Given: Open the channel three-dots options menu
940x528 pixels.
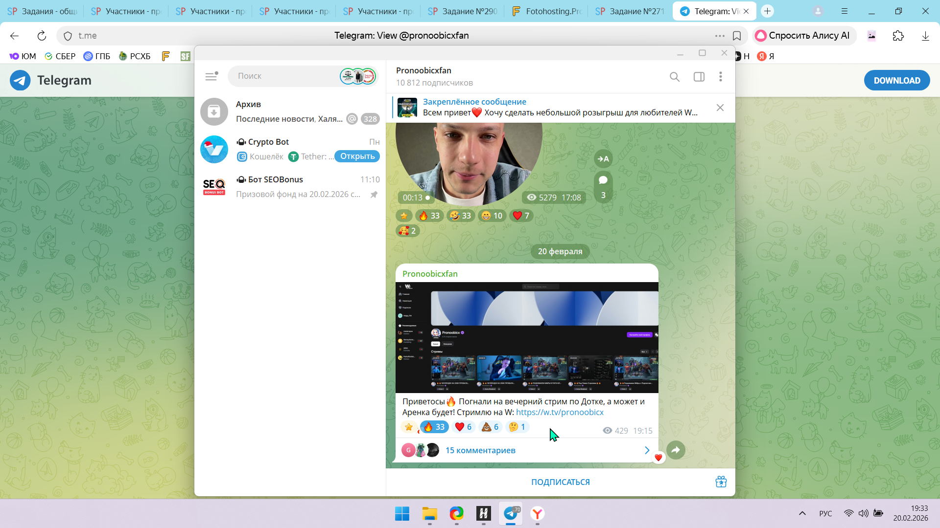Looking at the screenshot, I should click(x=720, y=77).
